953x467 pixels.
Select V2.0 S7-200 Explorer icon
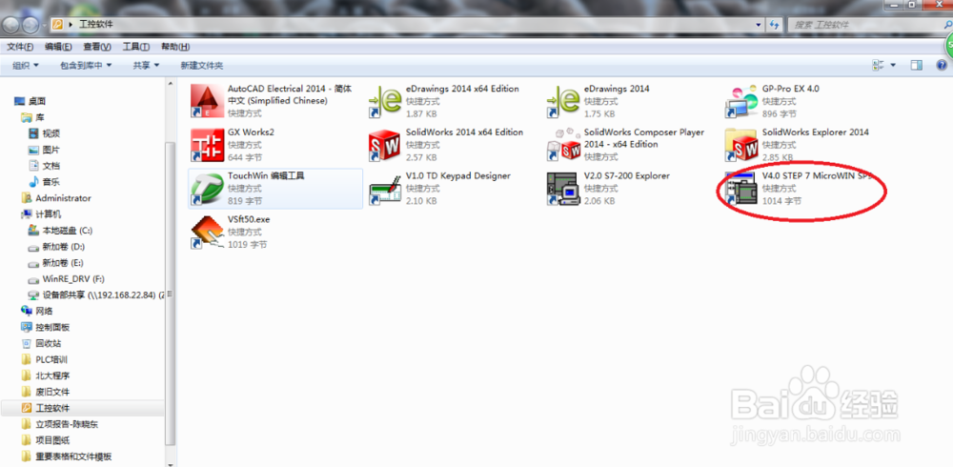click(x=562, y=189)
